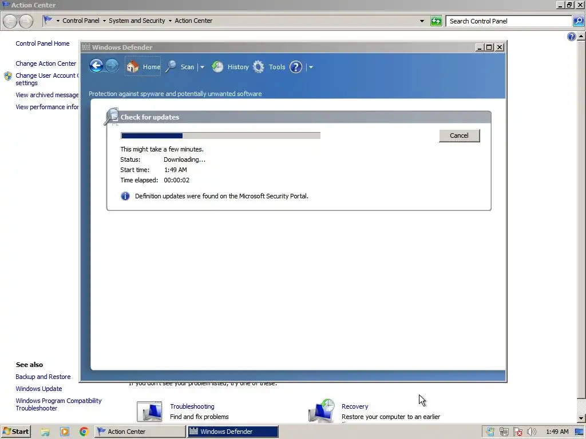
Task: Select the Home toolbar label
Action: [x=151, y=67]
